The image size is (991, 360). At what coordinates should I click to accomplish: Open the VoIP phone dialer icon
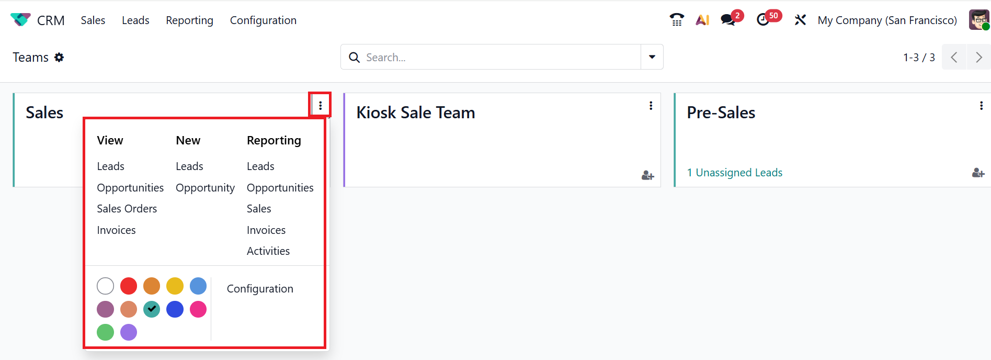tap(677, 20)
